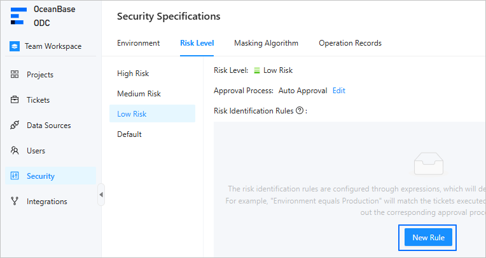
Task: Click help icon next to Risk Identification Rules
Action: (x=300, y=111)
